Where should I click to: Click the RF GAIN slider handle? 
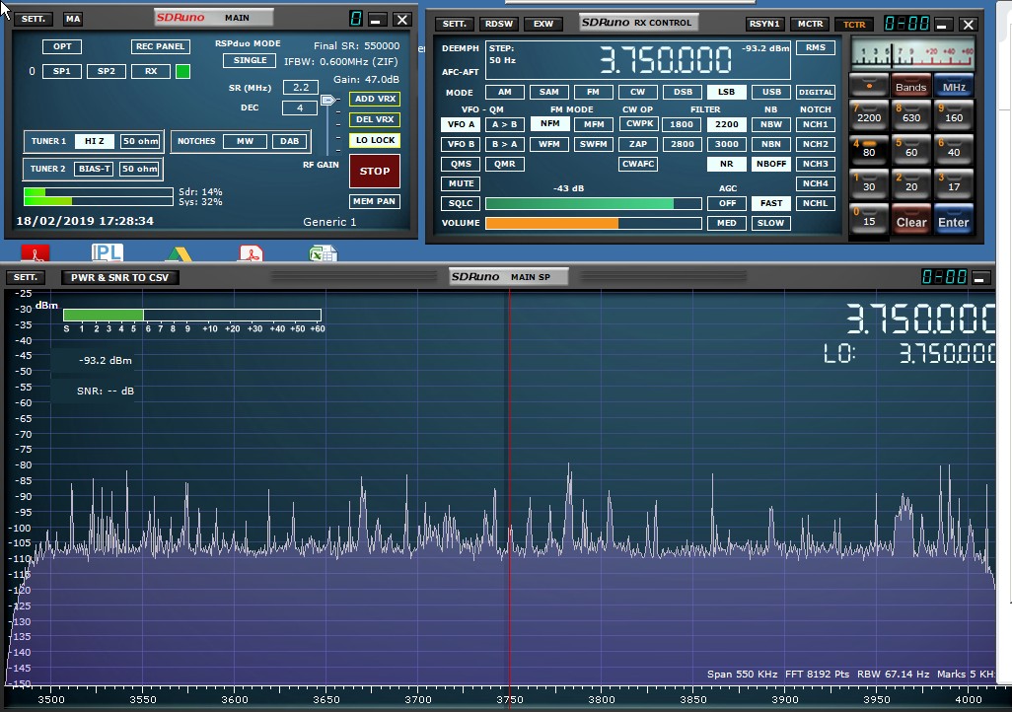coord(328,100)
